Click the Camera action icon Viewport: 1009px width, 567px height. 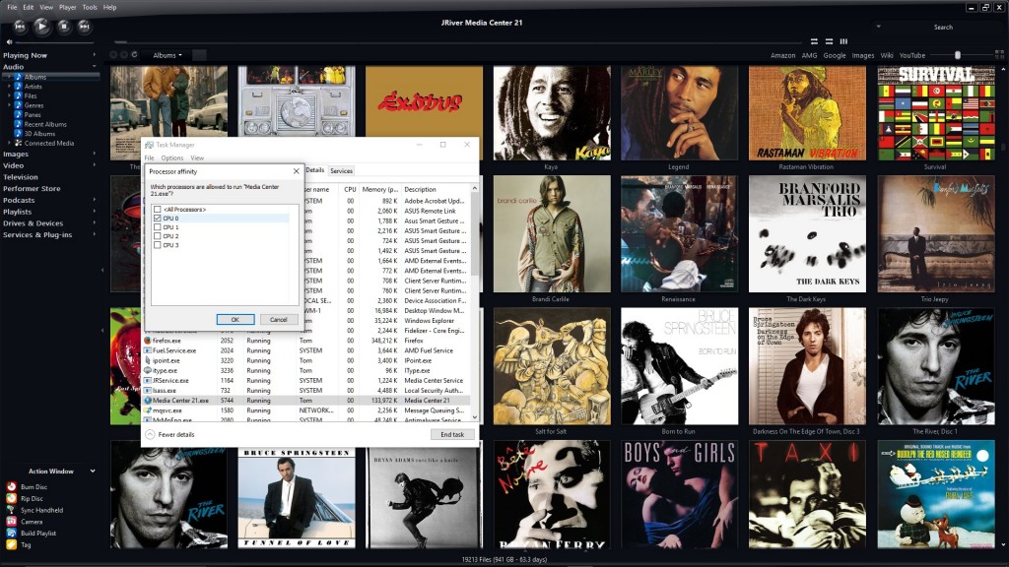pos(12,522)
